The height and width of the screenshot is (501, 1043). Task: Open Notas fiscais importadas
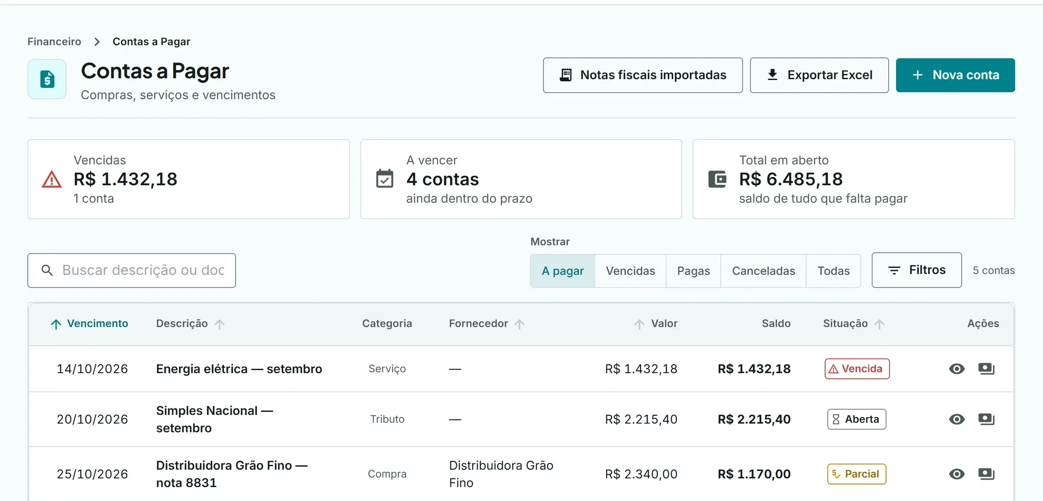point(643,75)
